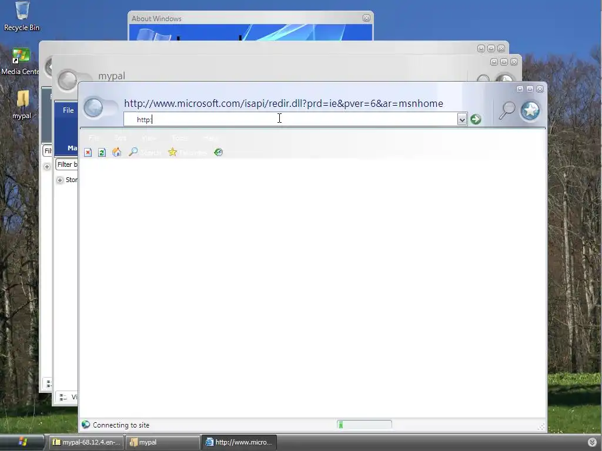Screen dimensions: 602x451
Task: Switch to http://www.micro taskbar item
Action: pyautogui.click(x=239, y=442)
